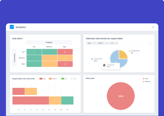Image resolution: width=164 pixels, height=116 pixels.
Task: Click the Risk Level panel title
Action: [90, 78]
